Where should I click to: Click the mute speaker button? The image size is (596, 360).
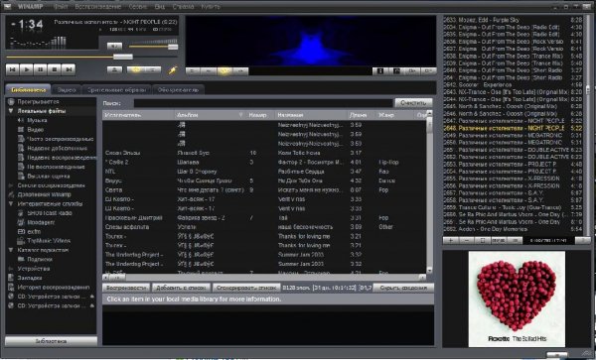coord(114,47)
